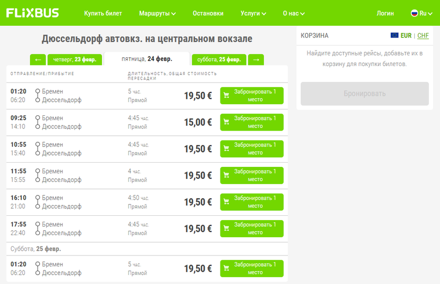Click the Логин link

click(385, 13)
